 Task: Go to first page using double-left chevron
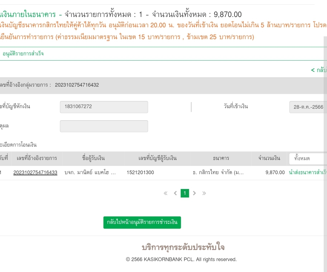(165, 193)
